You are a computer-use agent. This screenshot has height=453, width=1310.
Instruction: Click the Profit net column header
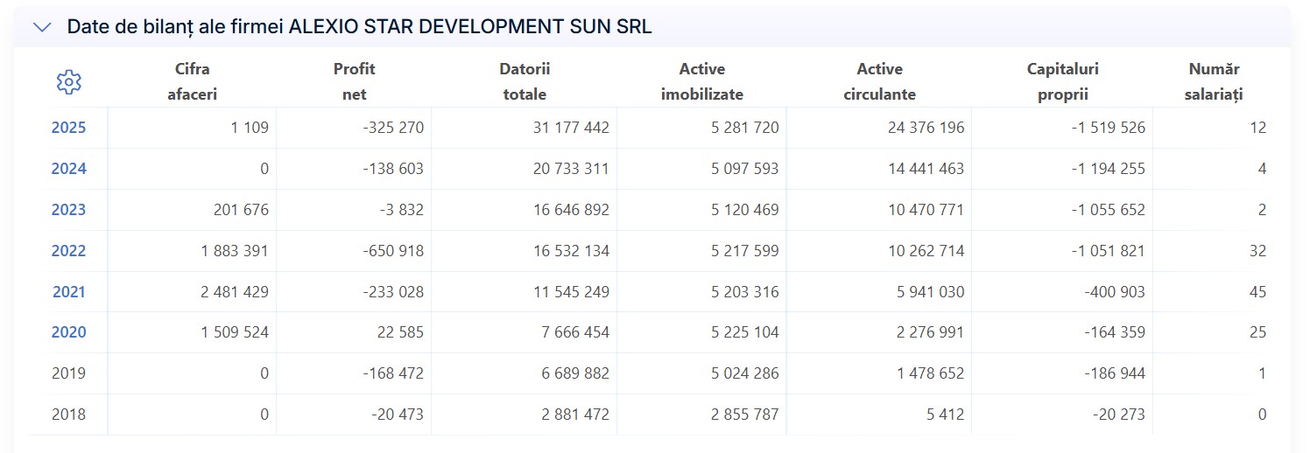click(x=354, y=81)
